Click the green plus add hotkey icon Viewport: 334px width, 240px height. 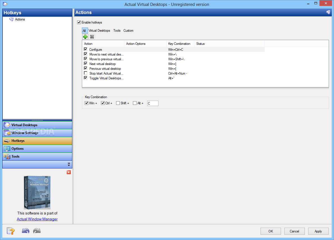click(85, 37)
